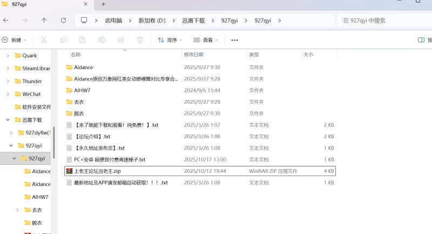The image size is (432, 234).
Task: Select the AIHW7 folder in file list
Action: coord(82,90)
